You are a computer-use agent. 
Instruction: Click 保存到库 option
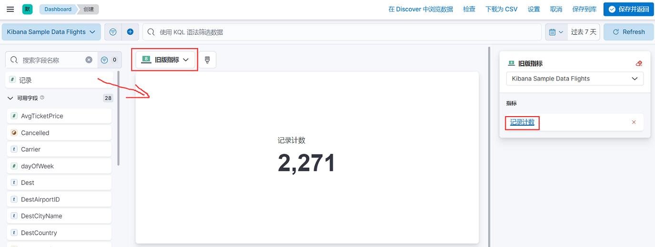coord(584,9)
